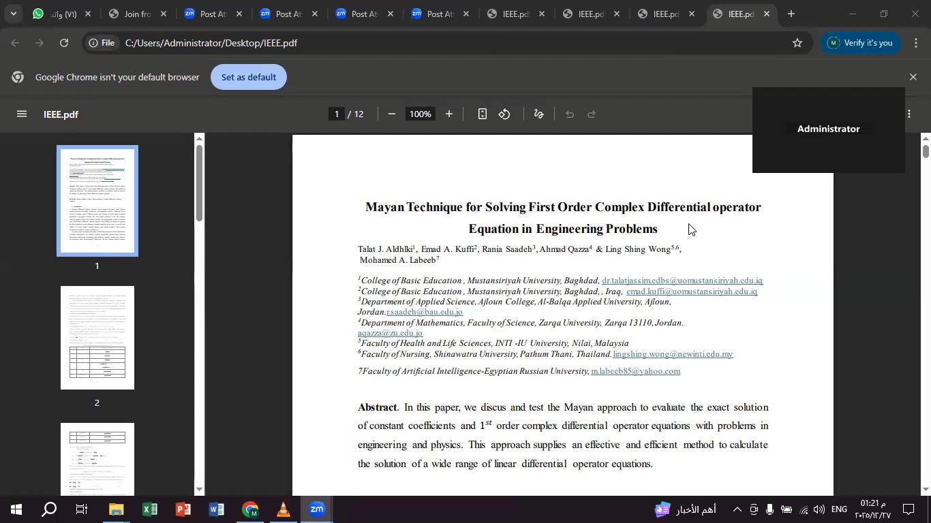Click the fit to page icon
Screen dimensions: 931x523
point(482,114)
